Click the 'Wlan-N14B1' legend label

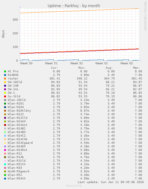[x=17, y=129]
